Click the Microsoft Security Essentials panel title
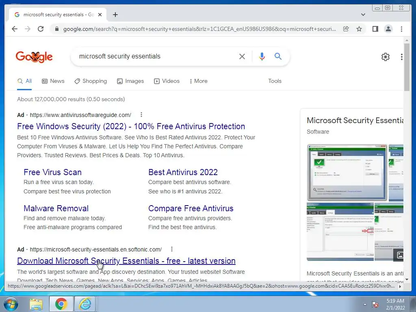 pyautogui.click(x=355, y=120)
